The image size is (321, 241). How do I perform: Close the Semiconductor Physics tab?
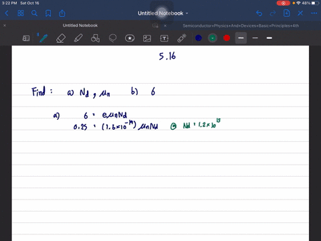pos(165,25)
